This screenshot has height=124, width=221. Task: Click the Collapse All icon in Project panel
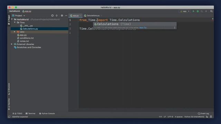(x=57, y=15)
